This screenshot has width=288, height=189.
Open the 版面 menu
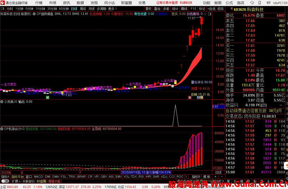218,3
